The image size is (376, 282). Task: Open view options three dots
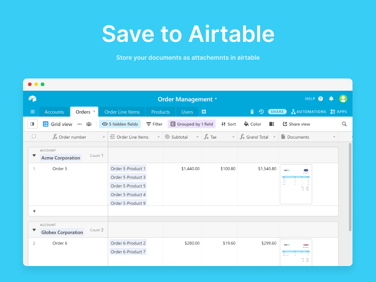pyautogui.click(x=79, y=124)
